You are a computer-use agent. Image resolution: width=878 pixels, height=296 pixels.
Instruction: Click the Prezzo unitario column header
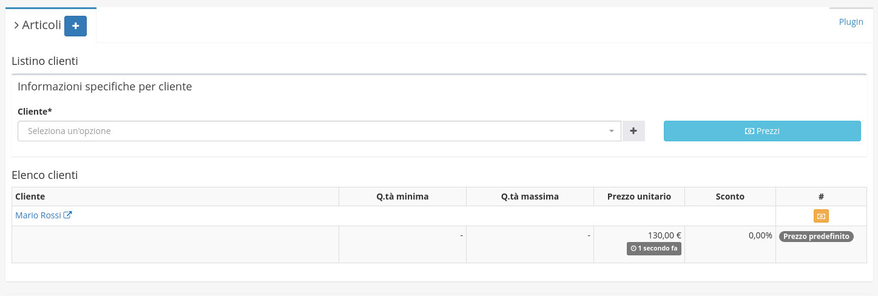tap(639, 197)
